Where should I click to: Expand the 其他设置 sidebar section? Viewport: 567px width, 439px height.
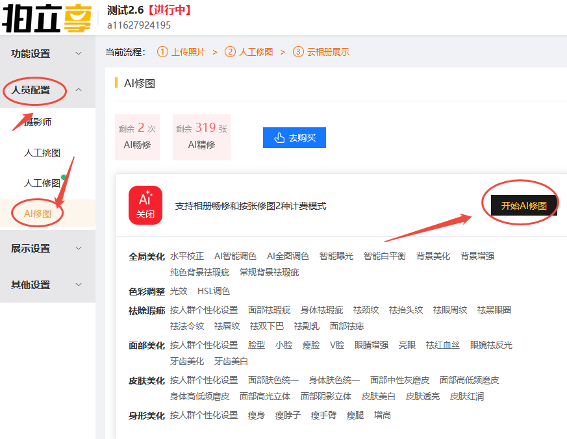tap(47, 285)
